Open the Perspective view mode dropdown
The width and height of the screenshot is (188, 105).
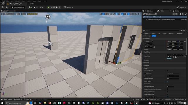(x=9, y=14)
